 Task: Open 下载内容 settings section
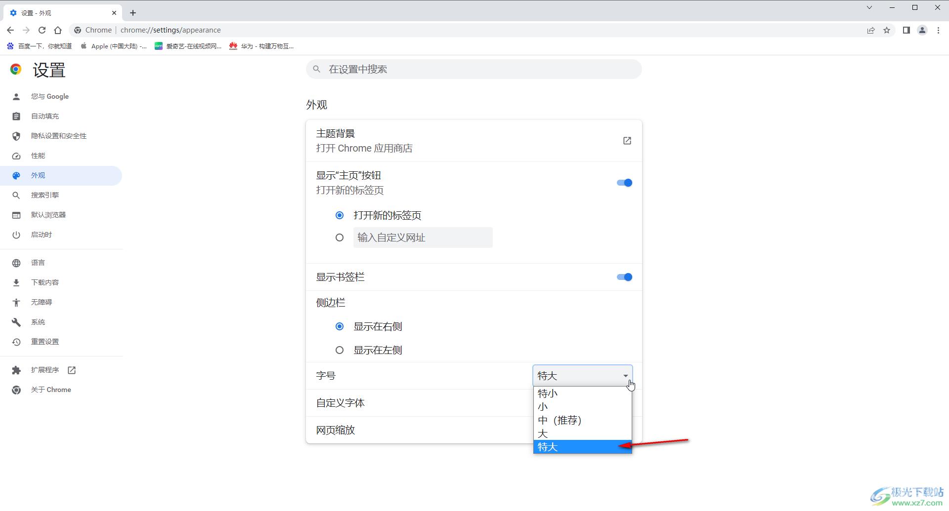pos(61,282)
